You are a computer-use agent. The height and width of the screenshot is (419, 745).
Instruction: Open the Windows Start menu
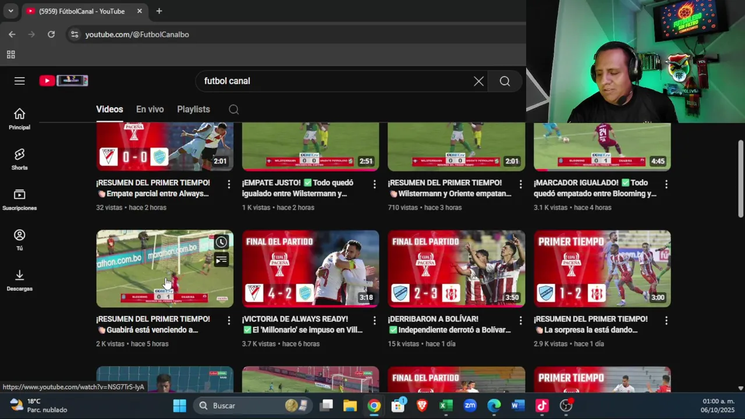[180, 406]
